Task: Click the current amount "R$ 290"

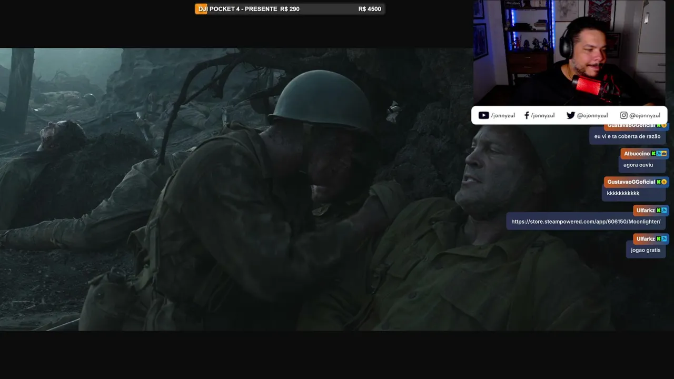Action: pyautogui.click(x=290, y=9)
